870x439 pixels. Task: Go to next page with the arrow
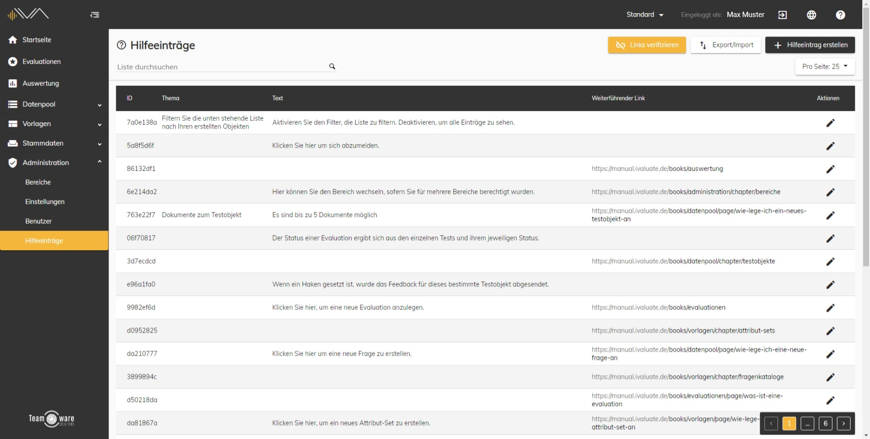(x=844, y=424)
